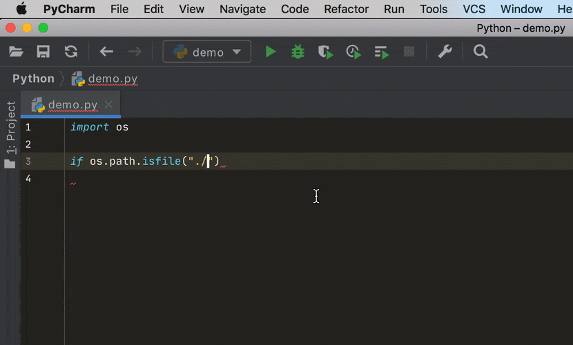This screenshot has height=345, width=573.
Task: Click the Open folder toolbar icon
Action: (16, 52)
